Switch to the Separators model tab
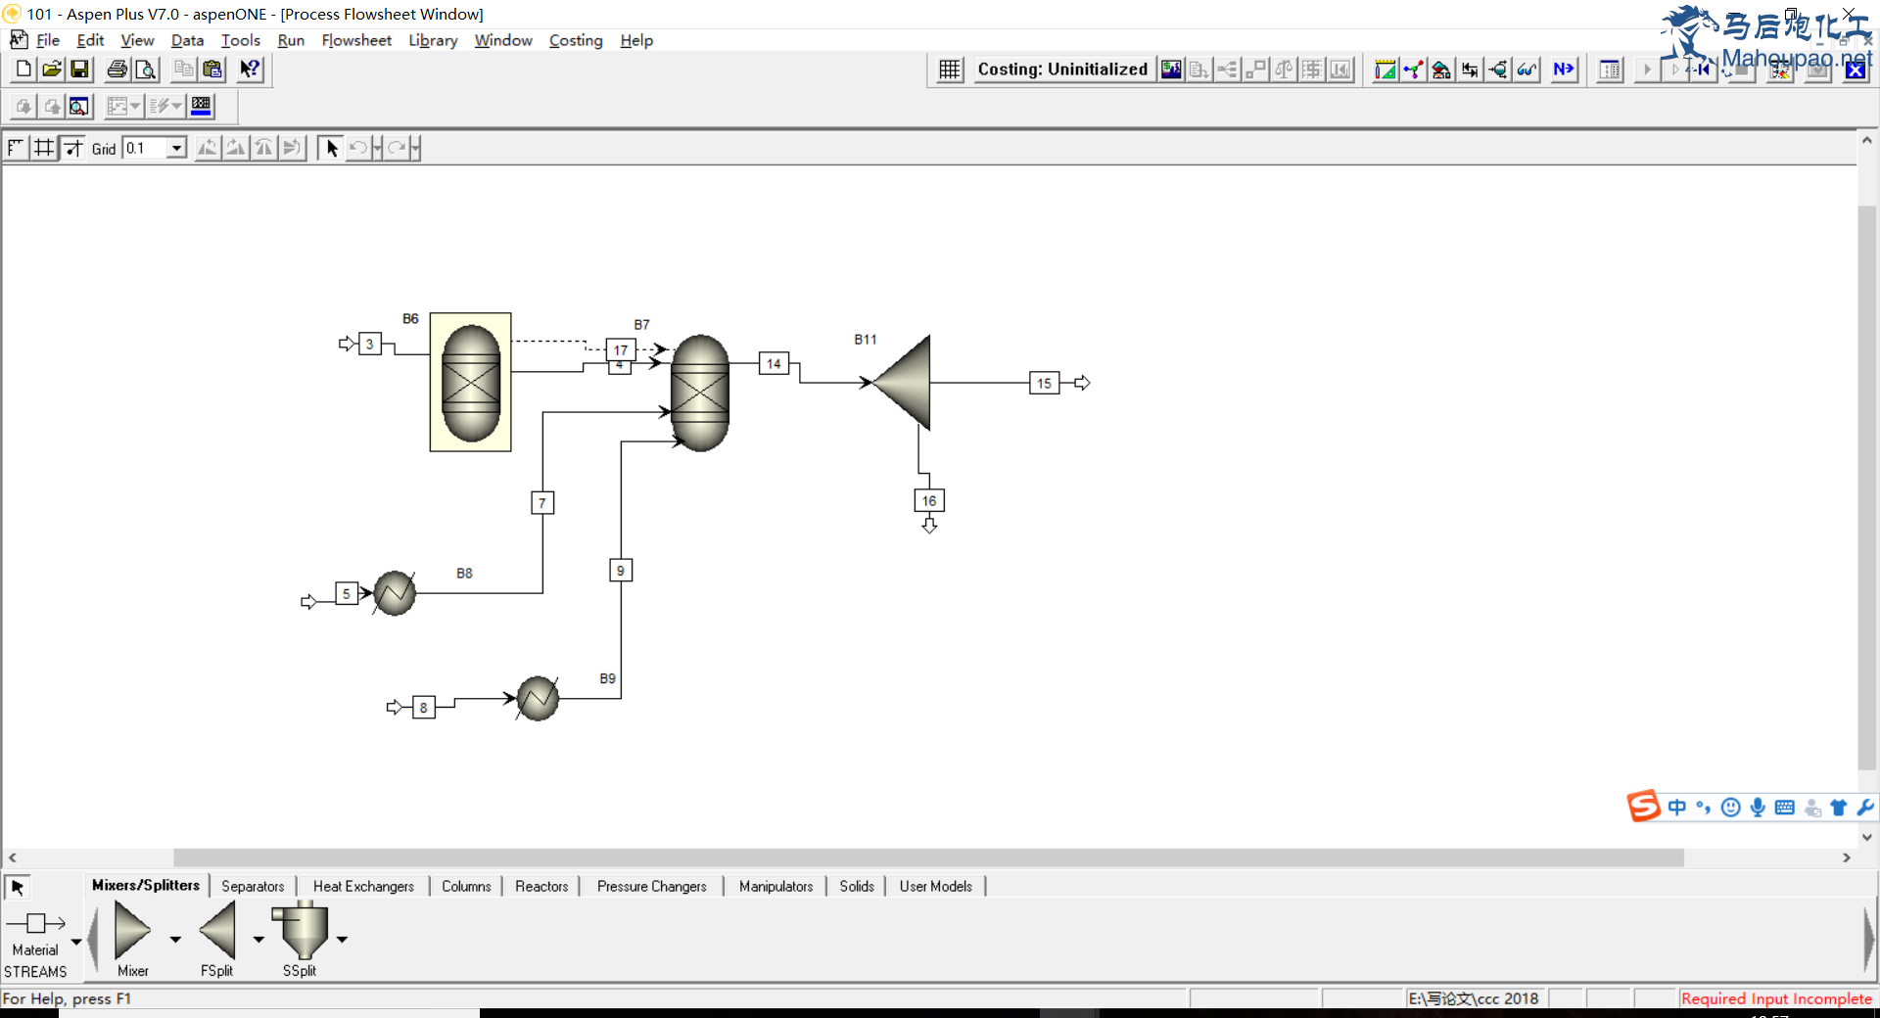 [253, 886]
